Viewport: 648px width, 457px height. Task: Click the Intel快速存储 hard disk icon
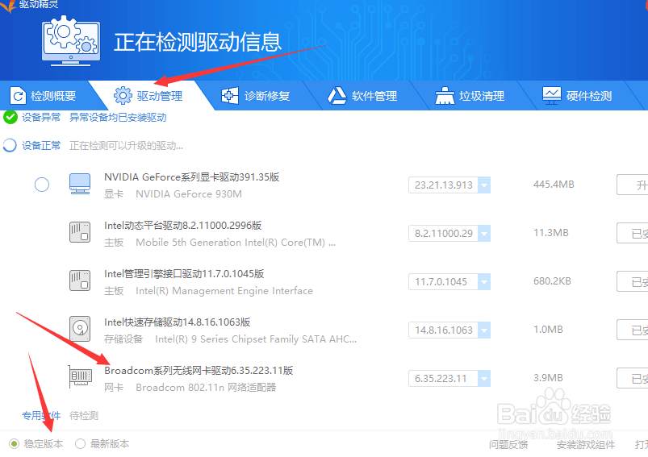[80, 329]
